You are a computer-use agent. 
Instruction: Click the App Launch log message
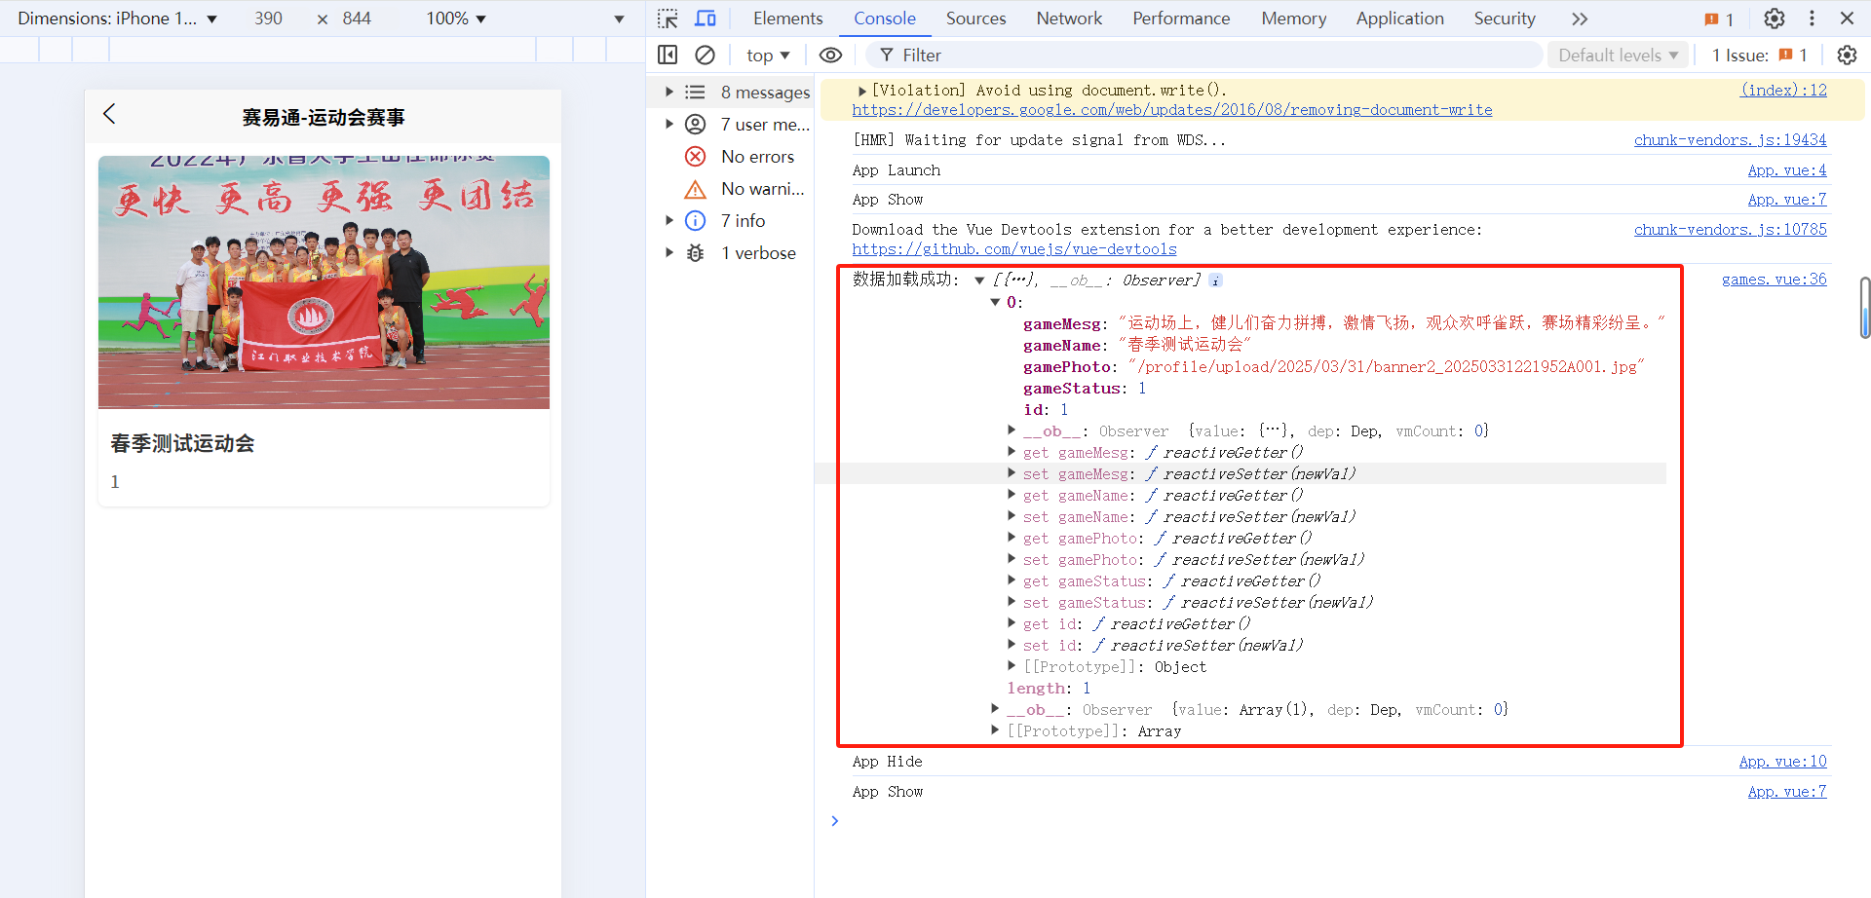click(896, 169)
